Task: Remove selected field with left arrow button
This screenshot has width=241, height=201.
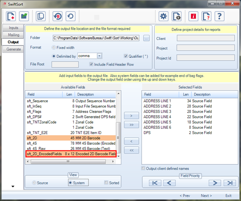Action: coord(131,141)
